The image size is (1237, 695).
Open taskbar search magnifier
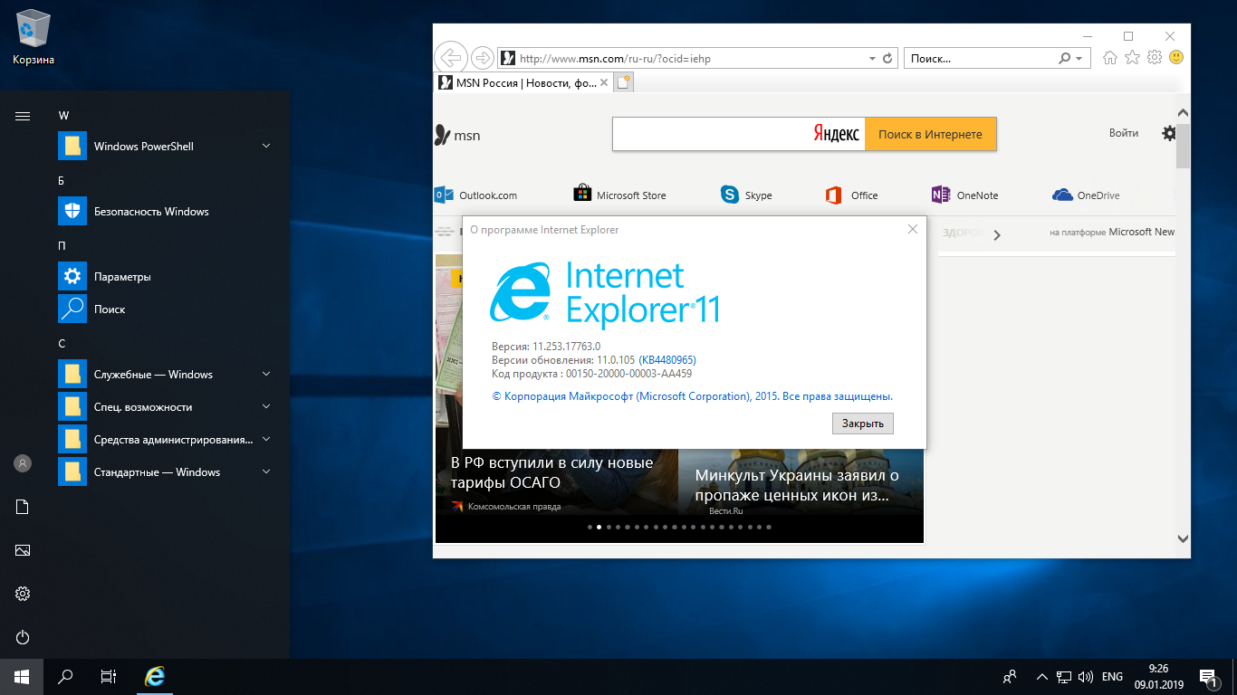pyautogui.click(x=65, y=676)
